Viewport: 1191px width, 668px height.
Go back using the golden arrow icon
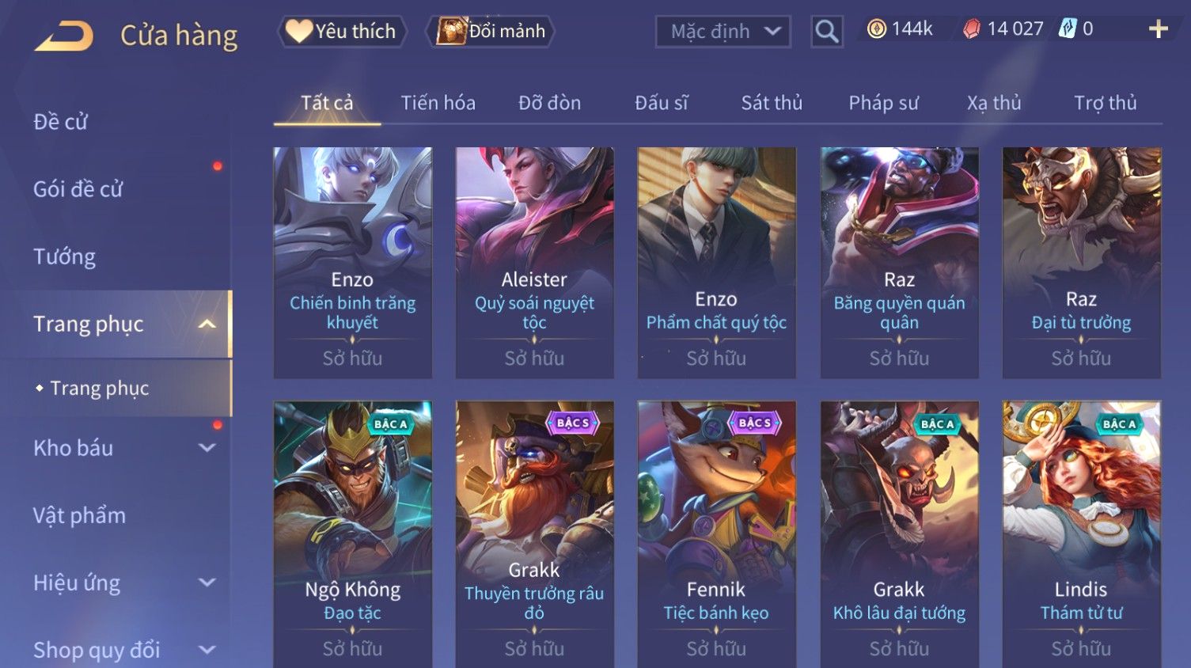point(64,36)
